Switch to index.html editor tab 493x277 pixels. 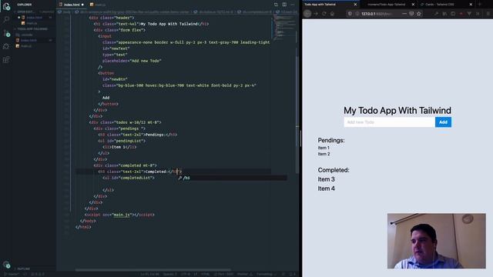(x=72, y=5)
